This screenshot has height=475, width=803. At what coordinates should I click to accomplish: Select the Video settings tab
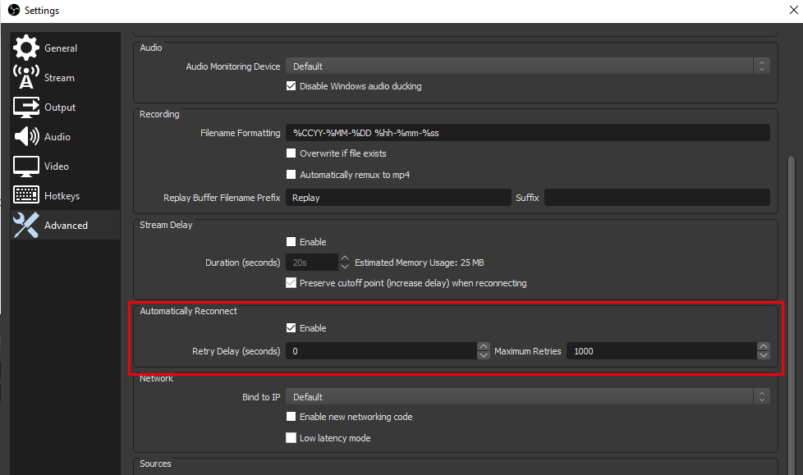66,167
